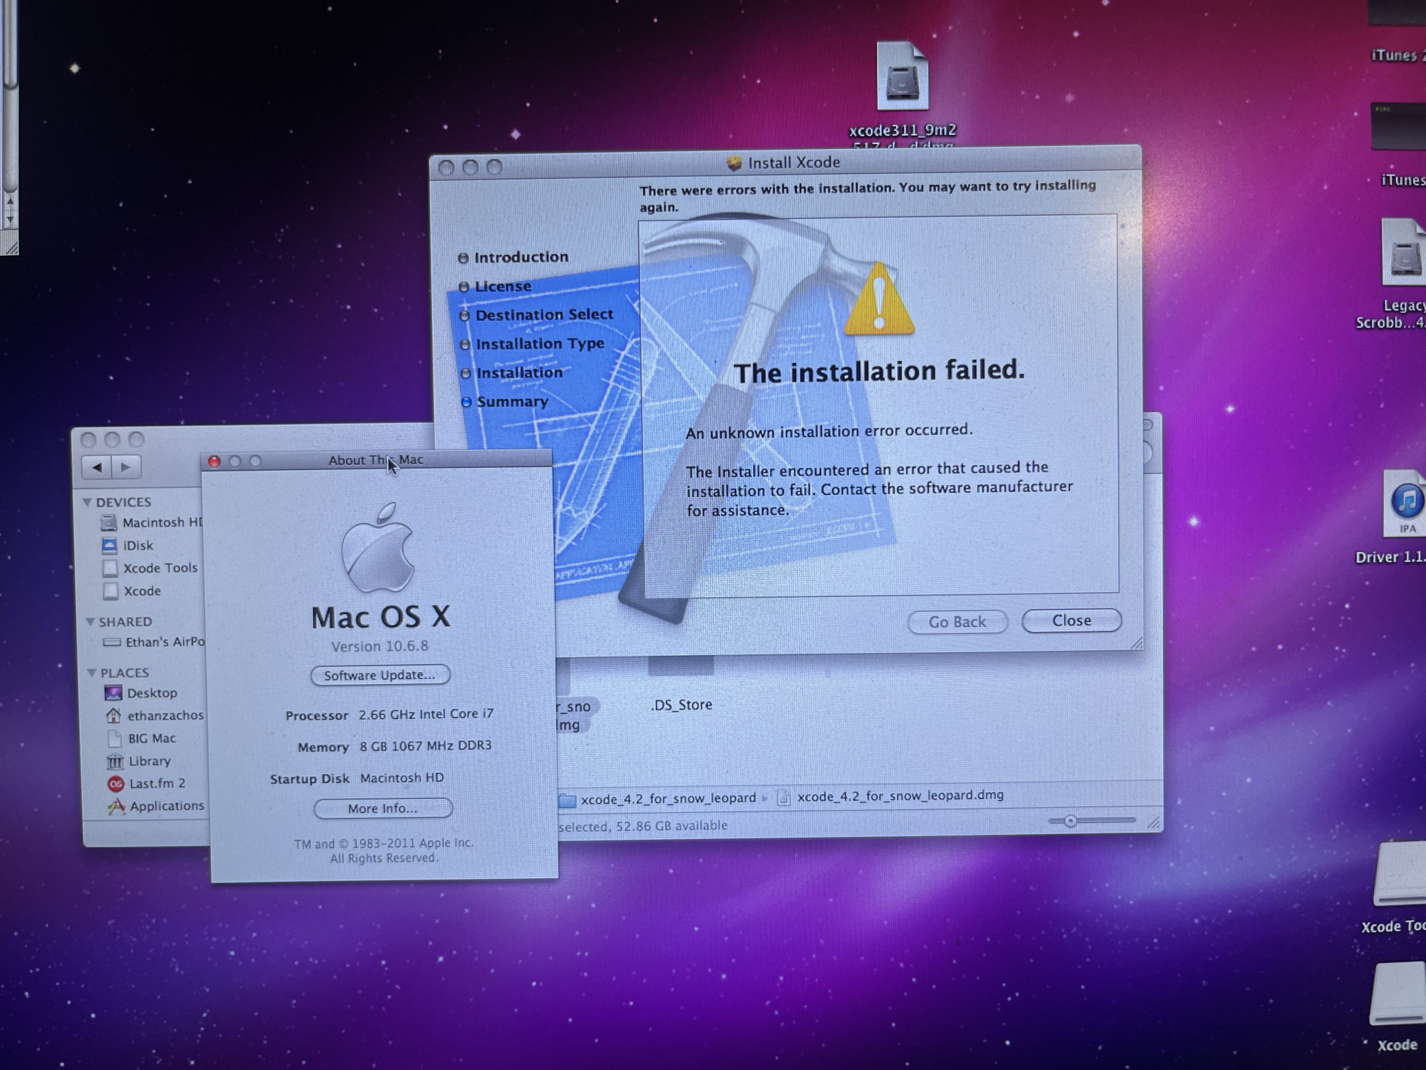Viewport: 1426px width, 1070px height.
Task: Open the Applications folder in sidebar
Action: point(166,806)
